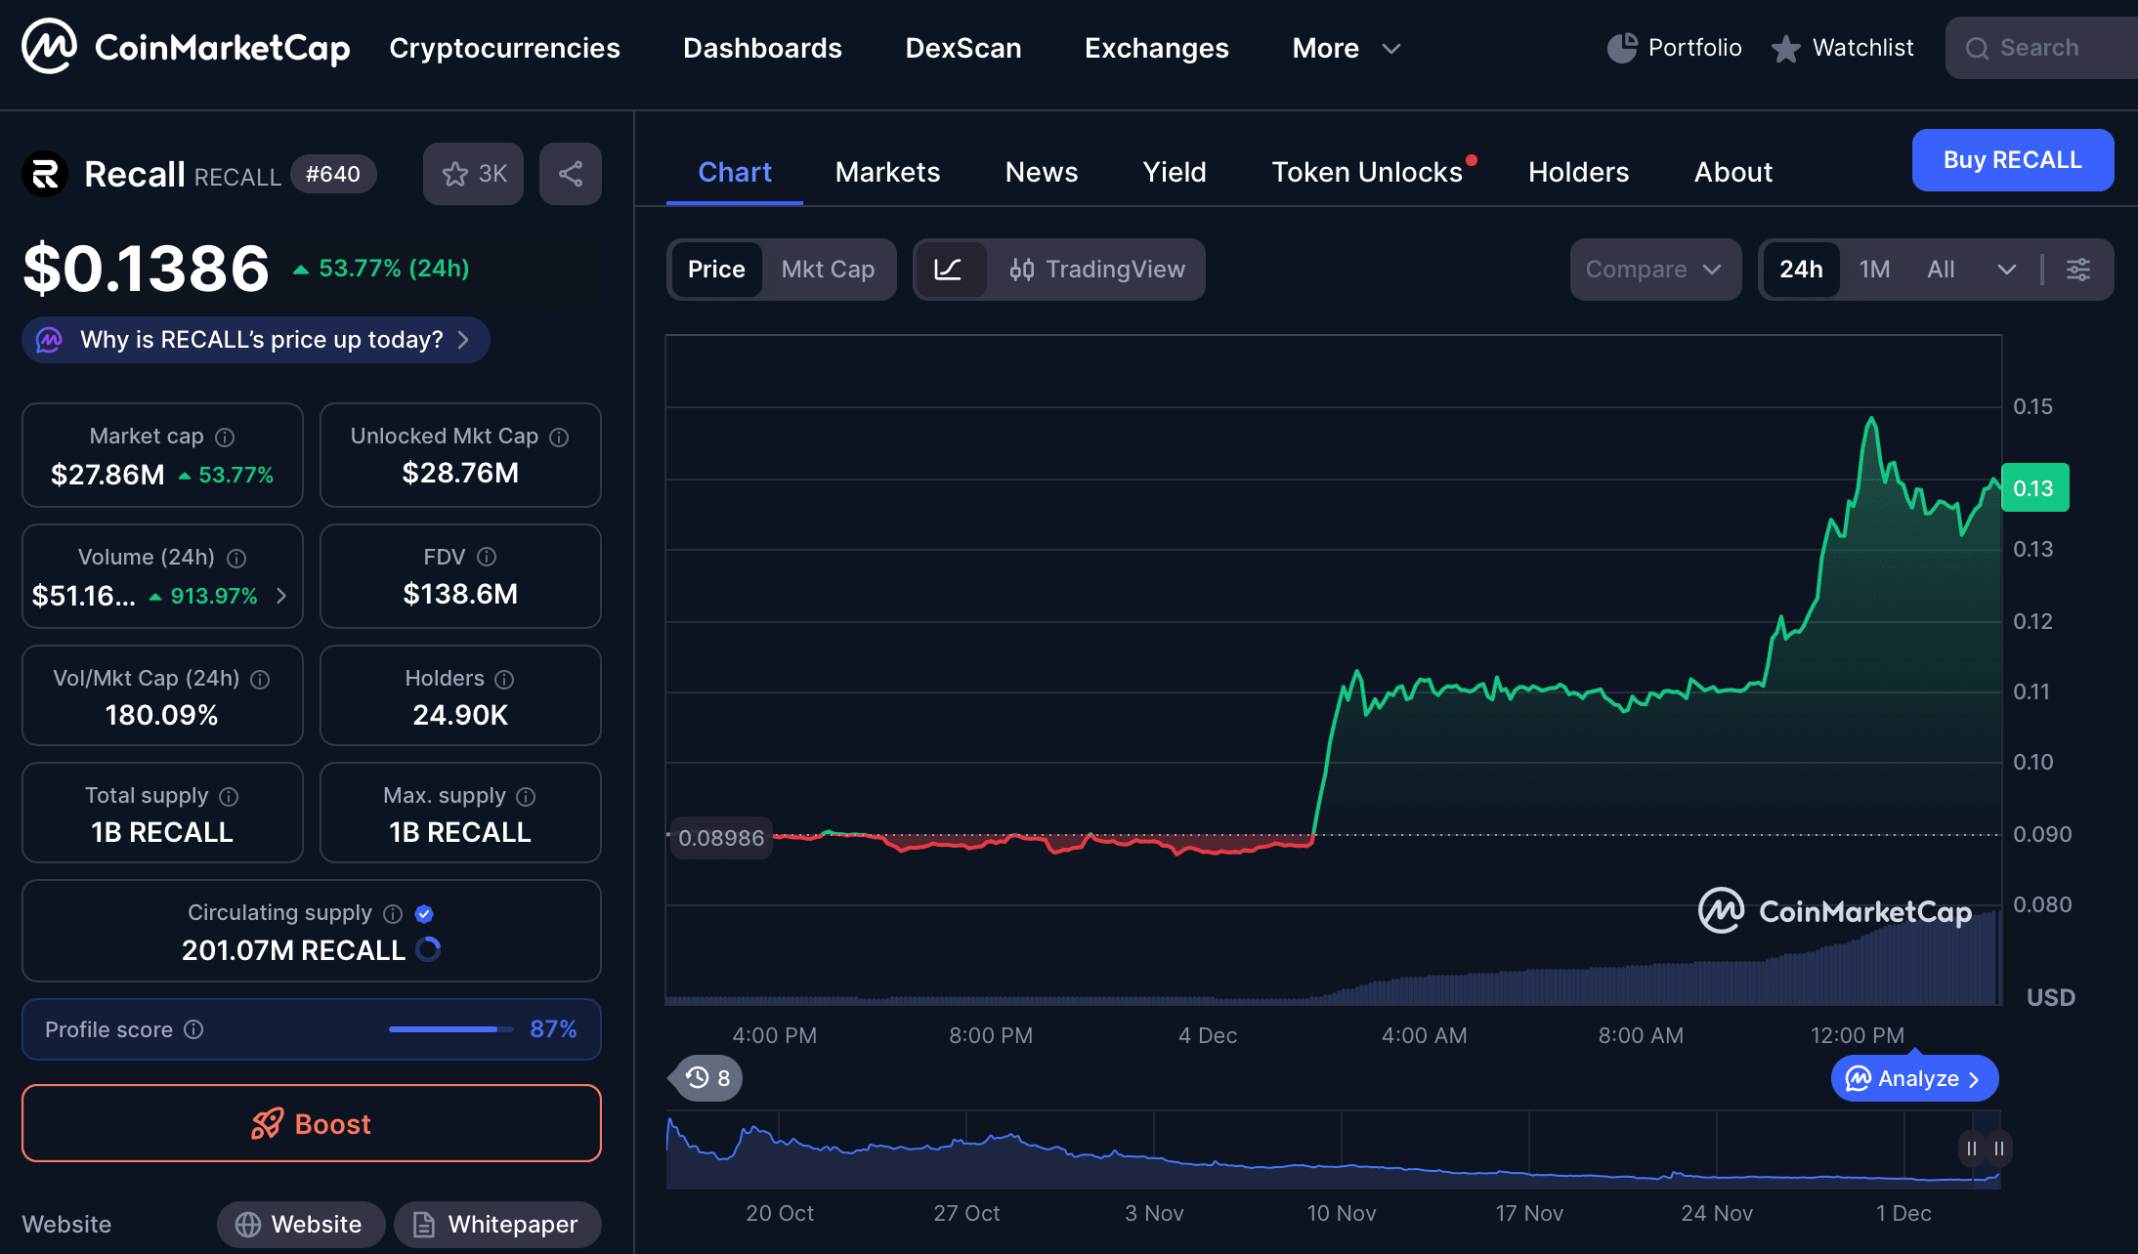Select the Mkt Cap chart toggle
This screenshot has height=1254, width=2138.
pos(828,270)
